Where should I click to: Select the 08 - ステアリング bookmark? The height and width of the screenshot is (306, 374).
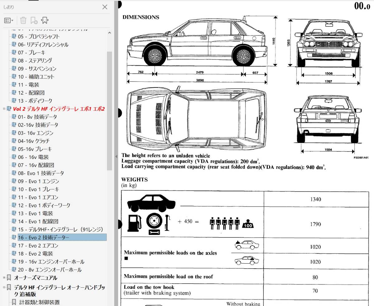click(35, 61)
